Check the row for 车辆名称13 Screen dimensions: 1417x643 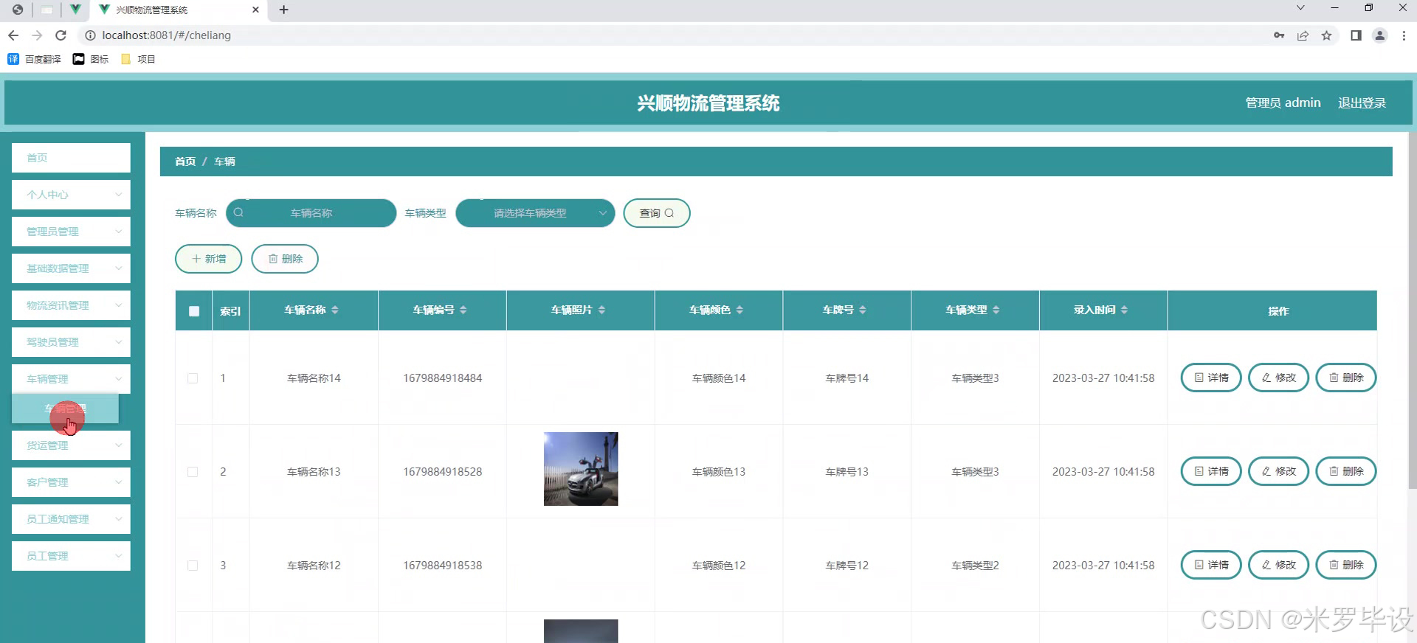coord(193,472)
